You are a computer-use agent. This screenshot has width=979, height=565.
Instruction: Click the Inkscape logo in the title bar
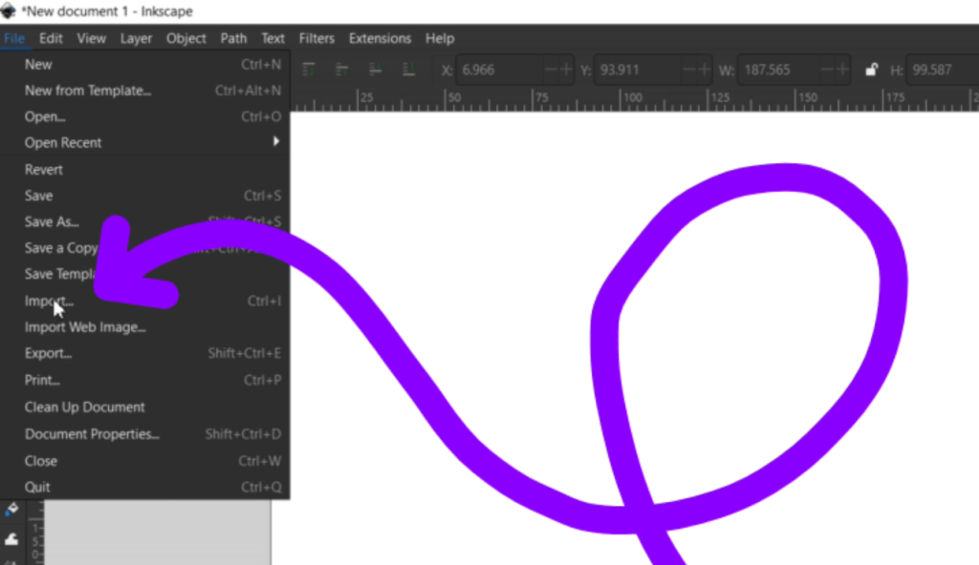(x=9, y=11)
